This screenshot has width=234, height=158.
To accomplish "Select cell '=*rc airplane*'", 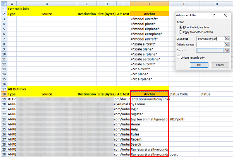I will click(150, 79).
